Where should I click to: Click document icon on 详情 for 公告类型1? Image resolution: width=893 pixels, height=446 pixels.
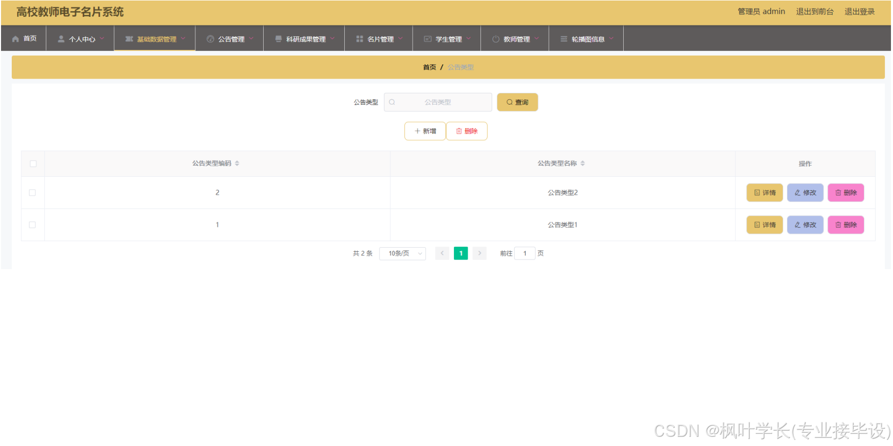[757, 225]
